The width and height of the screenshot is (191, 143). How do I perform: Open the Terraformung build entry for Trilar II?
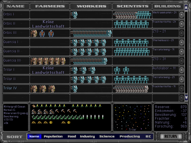click(165, 77)
